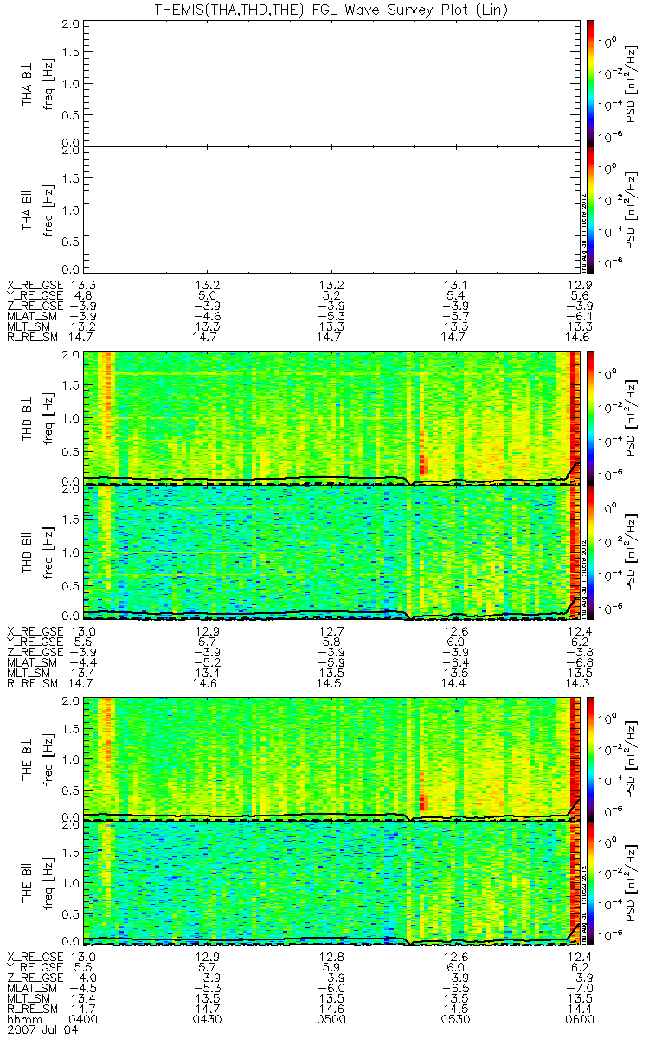The width and height of the screenshot is (649, 1039).
Task: Click the '-7.0' MLAT_SM value for THE
Action: [x=579, y=988]
